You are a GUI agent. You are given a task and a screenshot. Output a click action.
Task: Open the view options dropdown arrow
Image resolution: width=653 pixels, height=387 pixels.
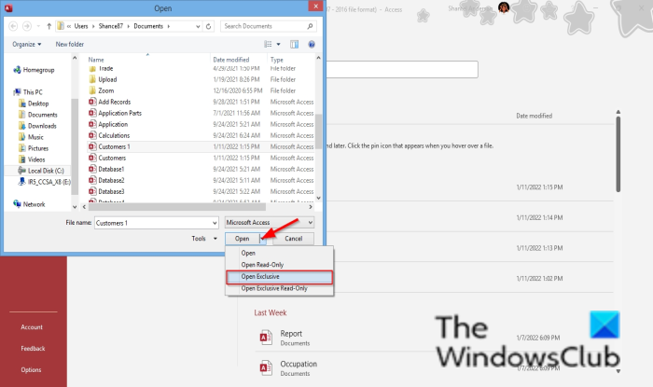click(x=279, y=44)
